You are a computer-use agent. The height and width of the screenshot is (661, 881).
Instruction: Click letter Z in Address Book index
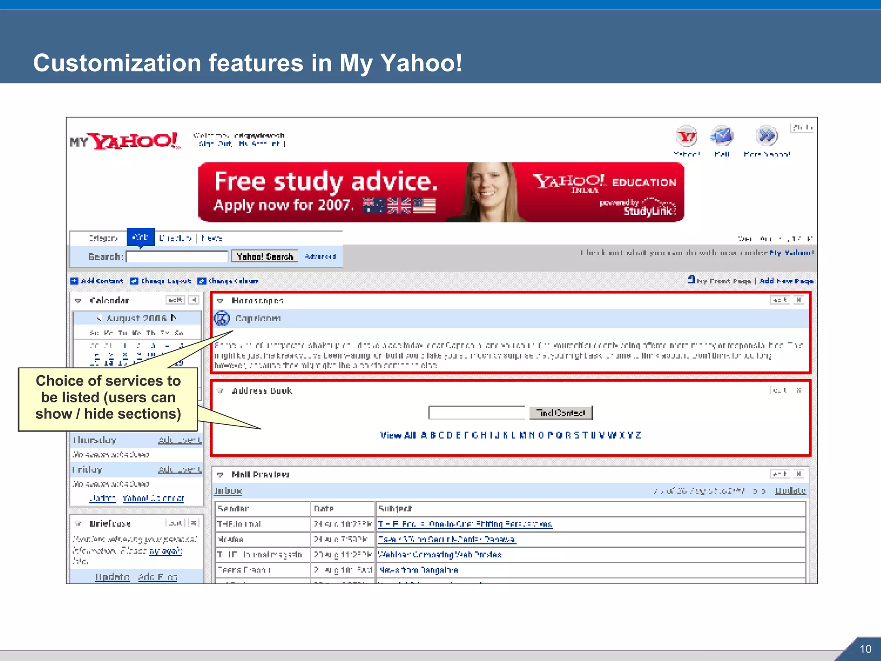click(638, 435)
